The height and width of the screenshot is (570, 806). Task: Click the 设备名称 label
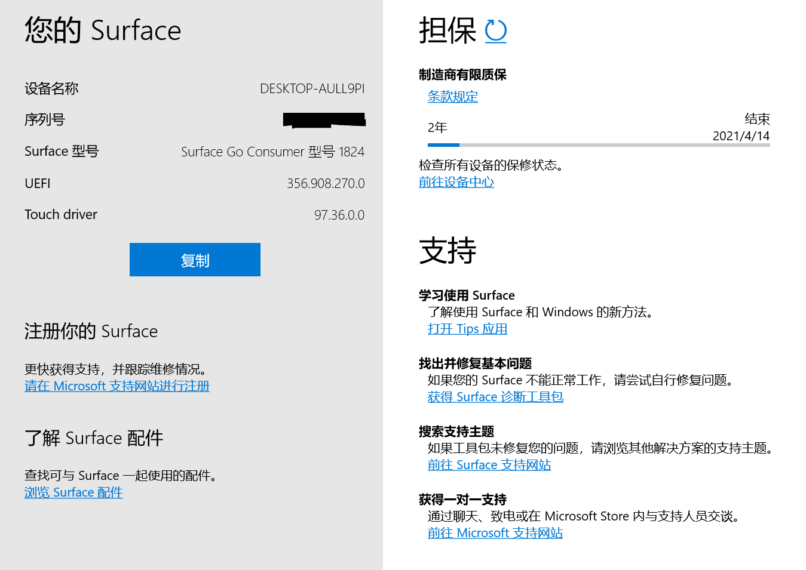(51, 88)
